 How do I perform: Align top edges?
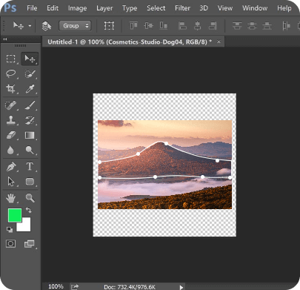(133, 26)
